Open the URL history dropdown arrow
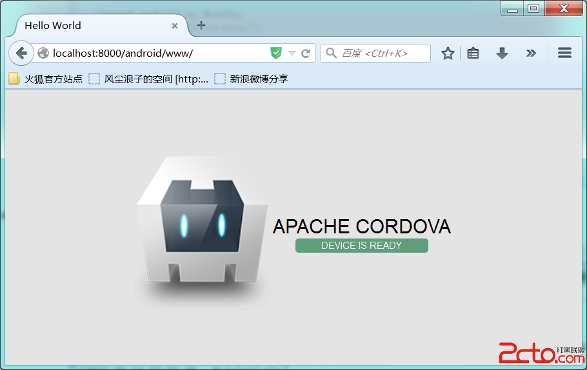 292,54
